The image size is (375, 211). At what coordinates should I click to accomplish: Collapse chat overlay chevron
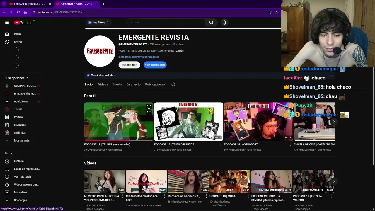[331, 75]
